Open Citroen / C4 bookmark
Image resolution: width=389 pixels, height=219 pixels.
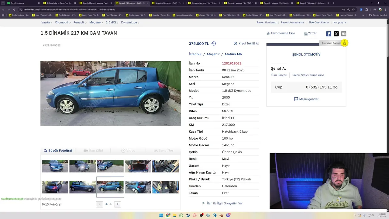(x=206, y=15)
